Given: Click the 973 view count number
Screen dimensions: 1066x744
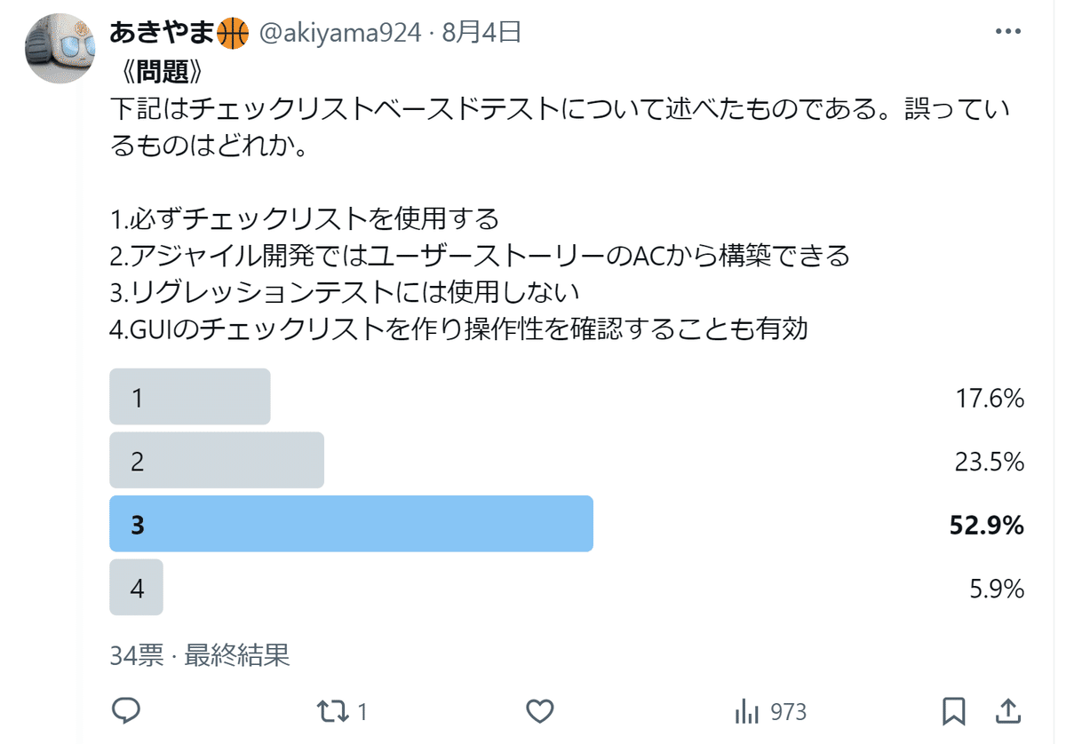Looking at the screenshot, I should [x=788, y=711].
